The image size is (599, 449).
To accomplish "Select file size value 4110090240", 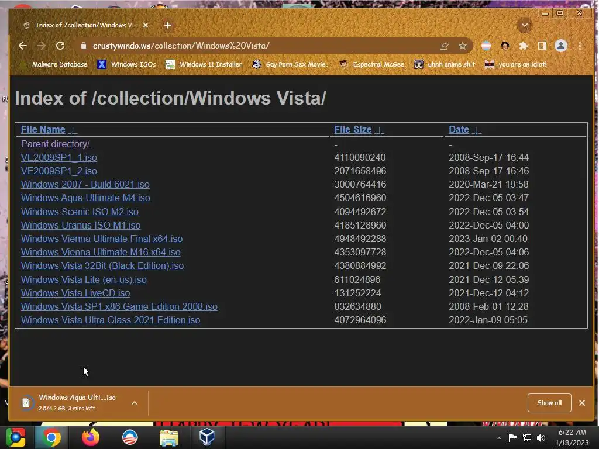I will [360, 157].
